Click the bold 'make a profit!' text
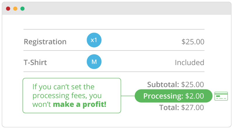Viewport: 233px width, 129px height. pos(80,104)
